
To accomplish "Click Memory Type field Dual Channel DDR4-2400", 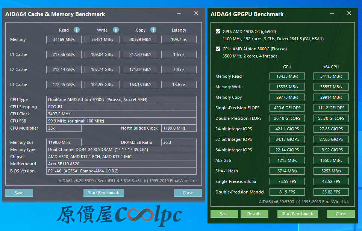I will 121,149.
